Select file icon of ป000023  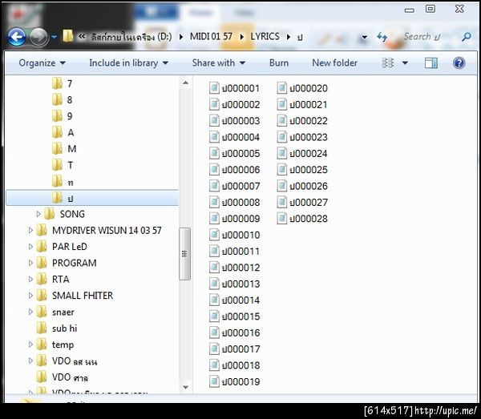(x=282, y=137)
